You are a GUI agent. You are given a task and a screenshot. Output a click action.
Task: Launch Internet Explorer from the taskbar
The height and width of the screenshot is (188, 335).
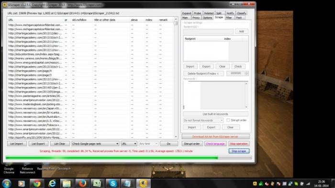click(52, 183)
